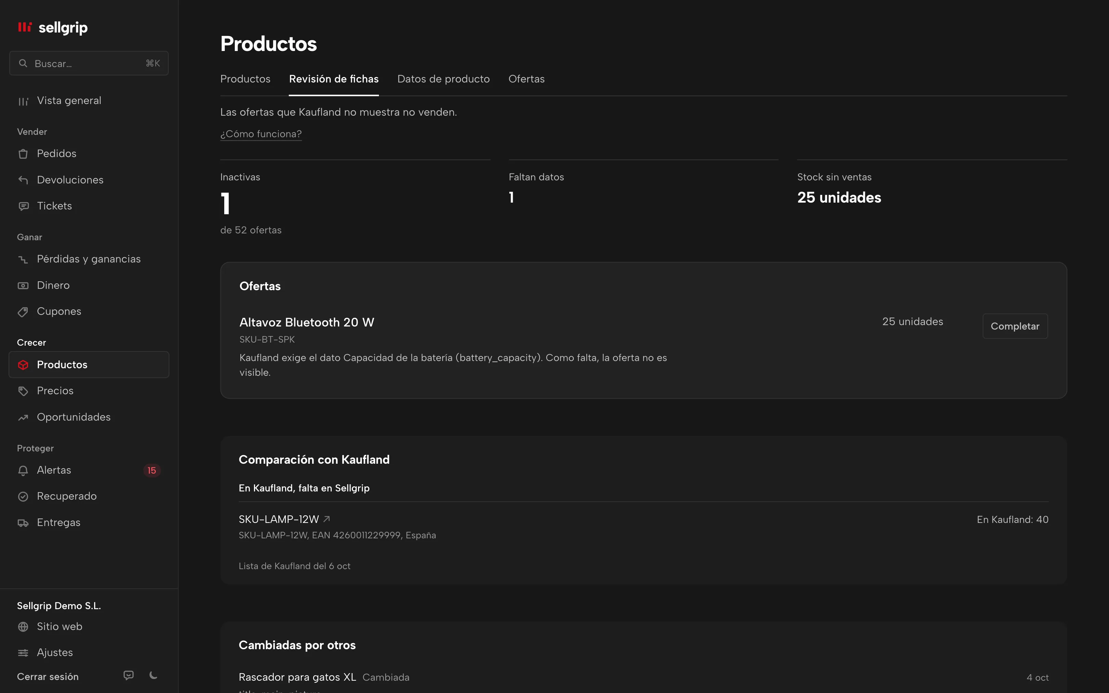Click the '25 unidades' value beside Completar
This screenshot has height=693, width=1109.
913,322
